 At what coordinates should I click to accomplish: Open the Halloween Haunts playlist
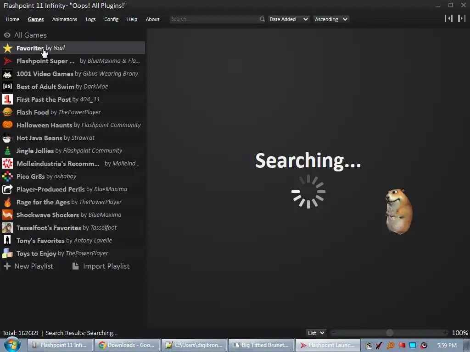(x=73, y=125)
